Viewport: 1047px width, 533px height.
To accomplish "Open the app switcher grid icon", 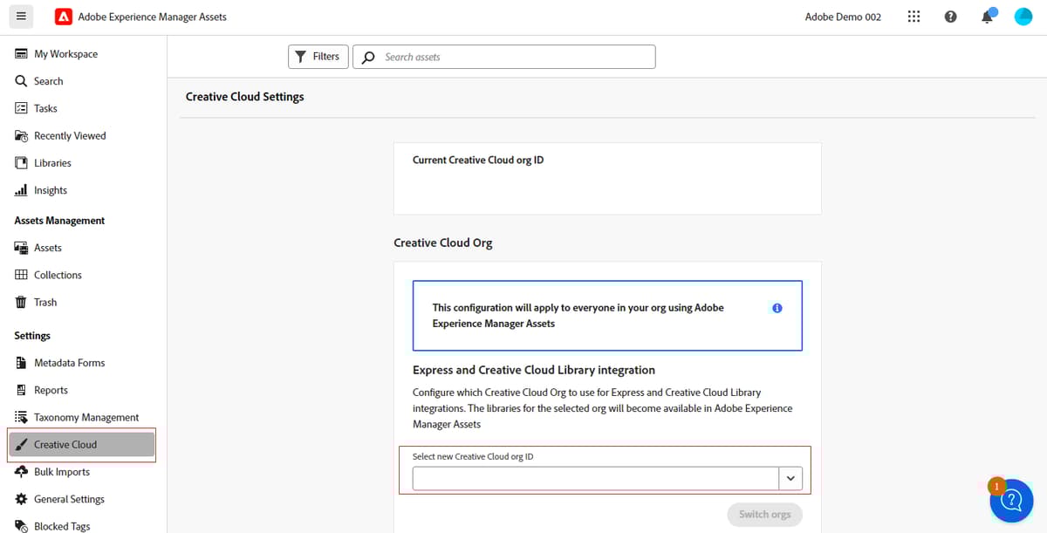I will (914, 16).
